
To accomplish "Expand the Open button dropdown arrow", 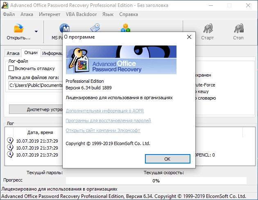I will coord(36,31).
